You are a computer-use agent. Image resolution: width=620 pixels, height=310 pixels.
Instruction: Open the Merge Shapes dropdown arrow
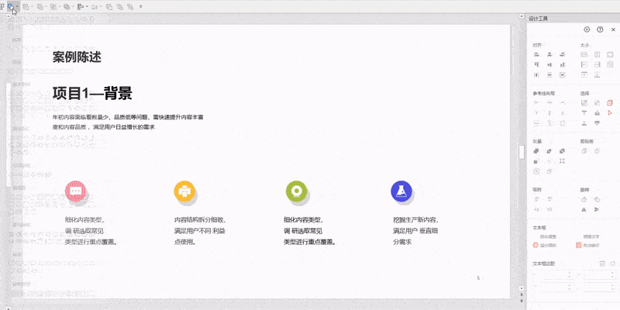(73, 7)
